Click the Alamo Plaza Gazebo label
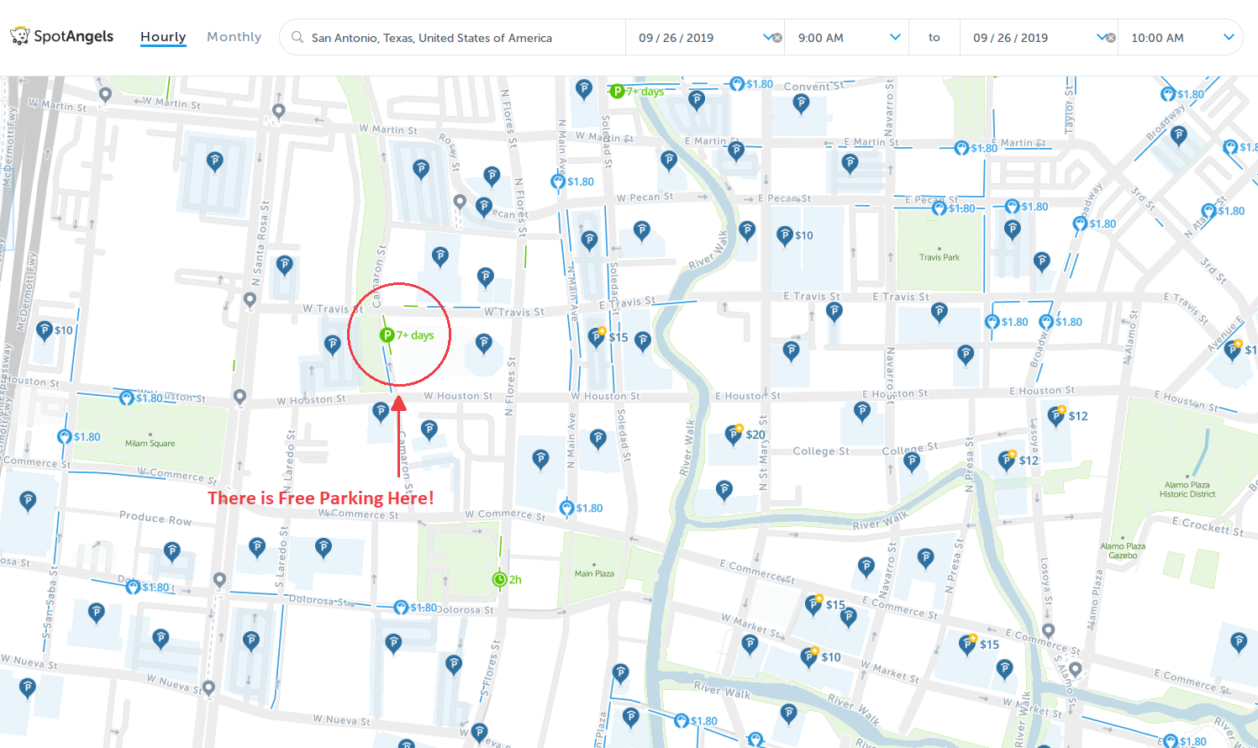 1123,550
